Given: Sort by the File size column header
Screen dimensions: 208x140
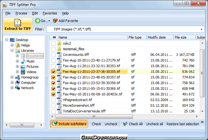Looking at the screenshot, I should [184, 37].
